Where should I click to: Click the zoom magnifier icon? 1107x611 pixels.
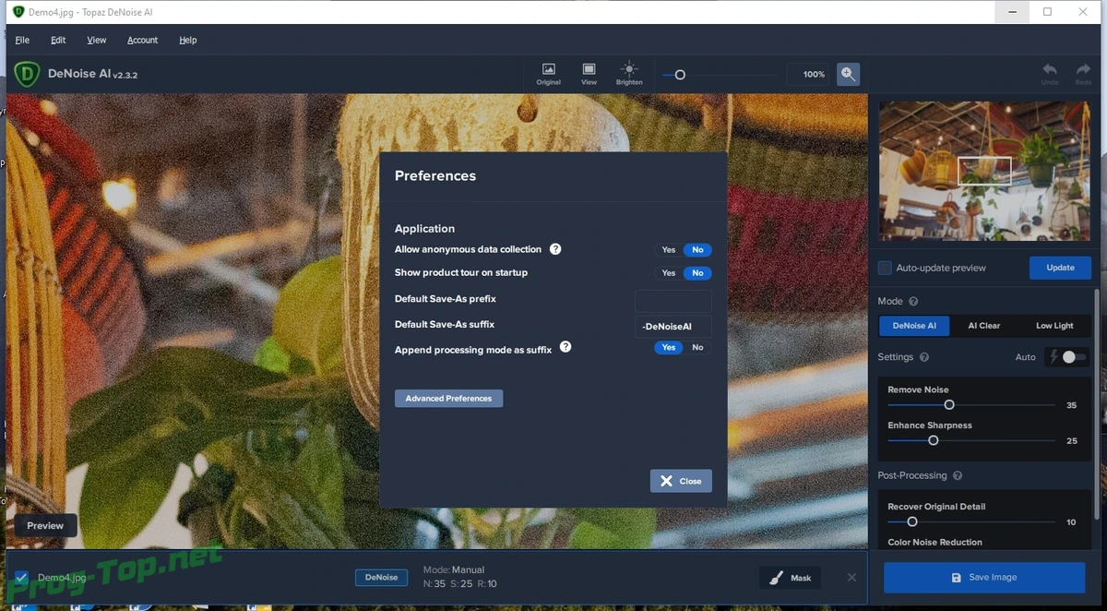point(848,74)
